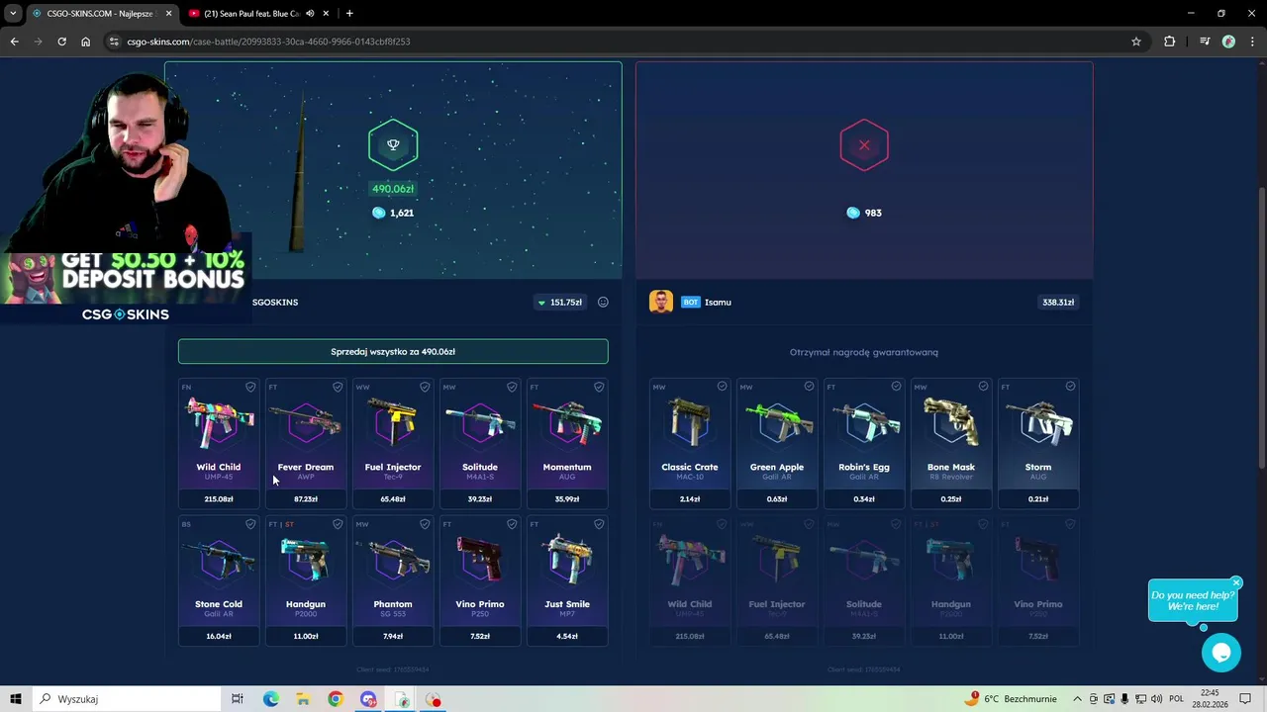Open Chrome three-dot menu

pos(1251,42)
